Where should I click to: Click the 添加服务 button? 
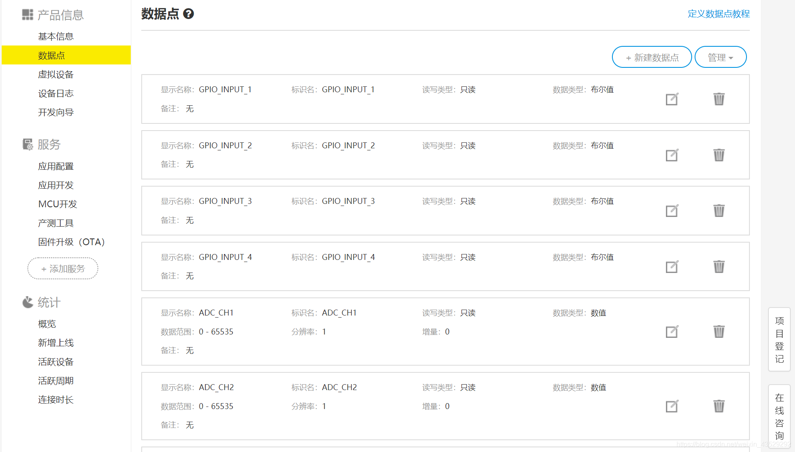click(x=62, y=268)
